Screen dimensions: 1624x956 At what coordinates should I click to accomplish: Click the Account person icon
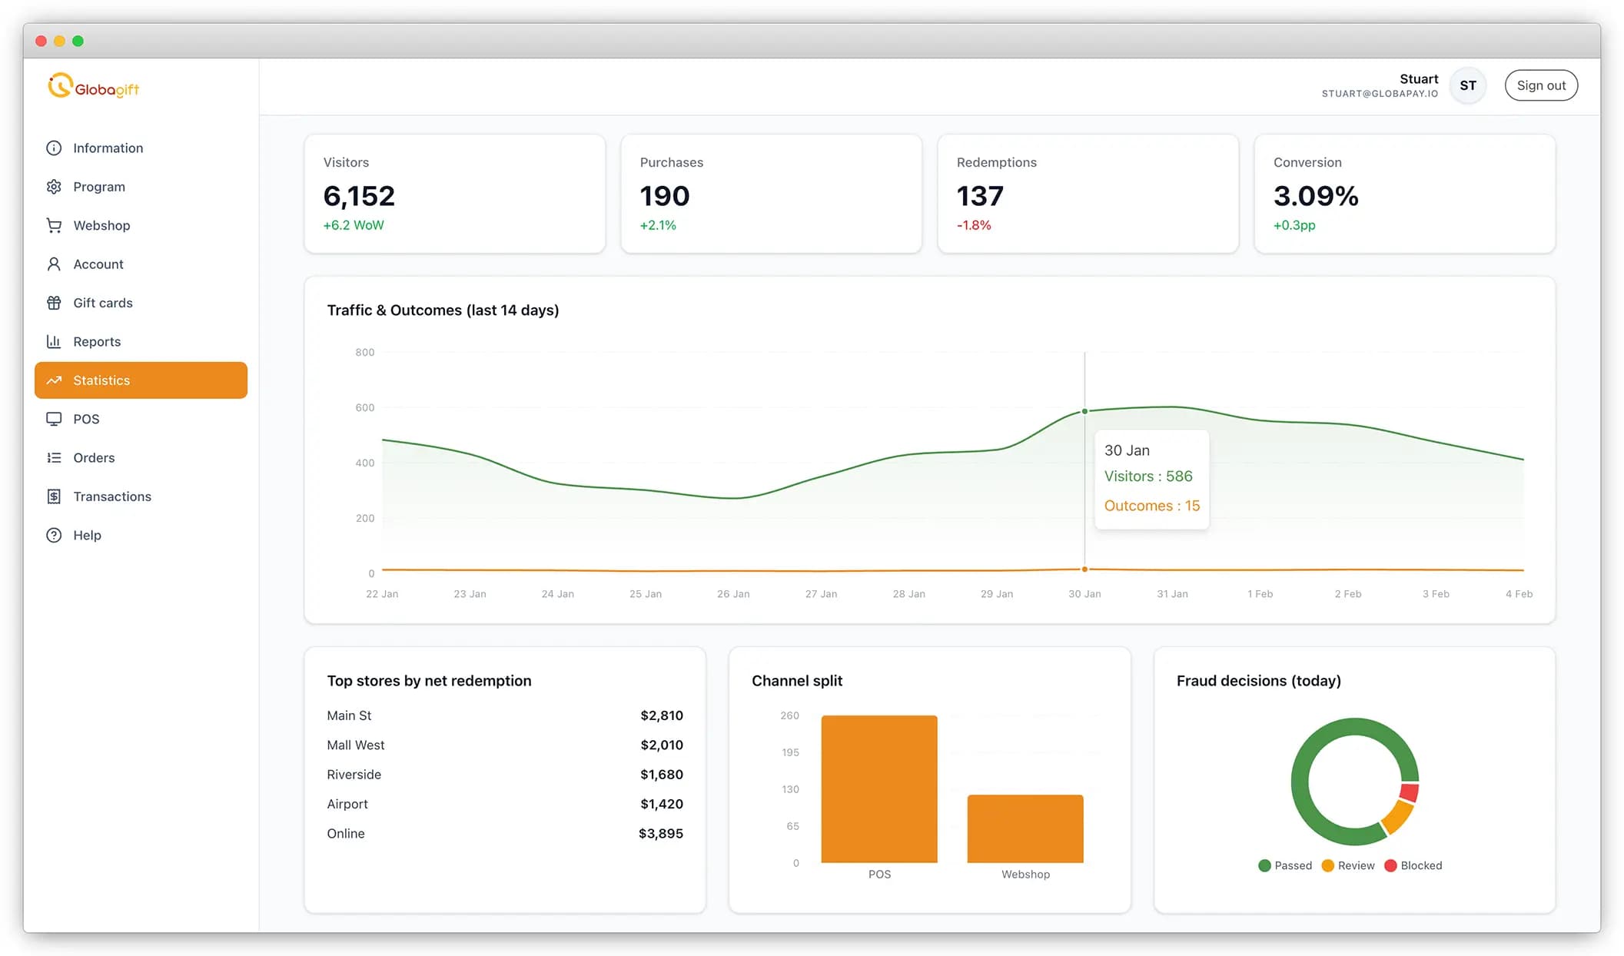click(x=54, y=264)
